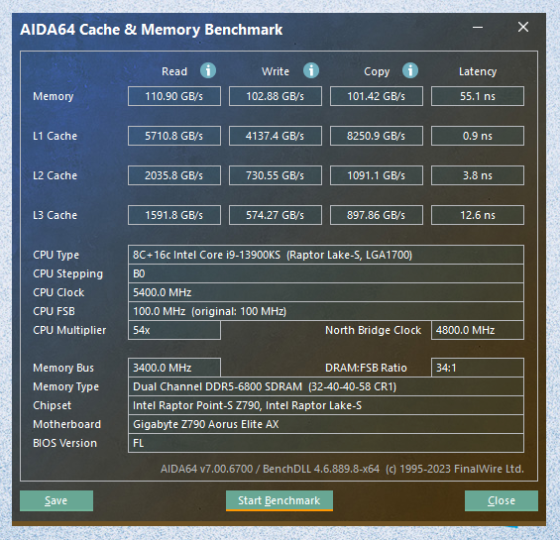Click the CPU Multiplier field 54x

(x=174, y=330)
